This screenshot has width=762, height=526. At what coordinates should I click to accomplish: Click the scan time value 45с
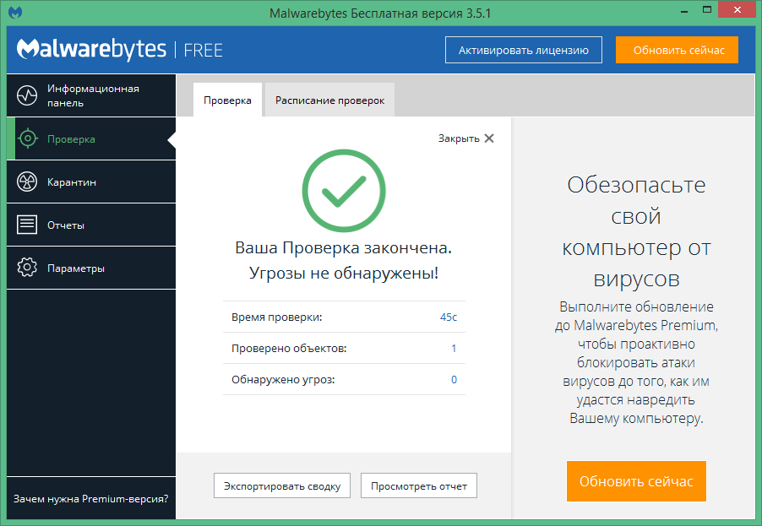pyautogui.click(x=448, y=317)
